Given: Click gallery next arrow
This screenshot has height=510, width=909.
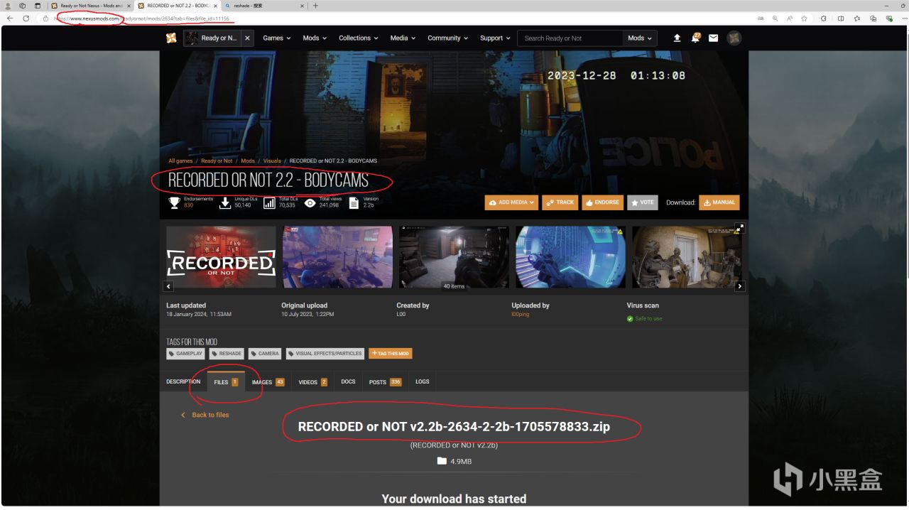Looking at the screenshot, I should click(739, 286).
